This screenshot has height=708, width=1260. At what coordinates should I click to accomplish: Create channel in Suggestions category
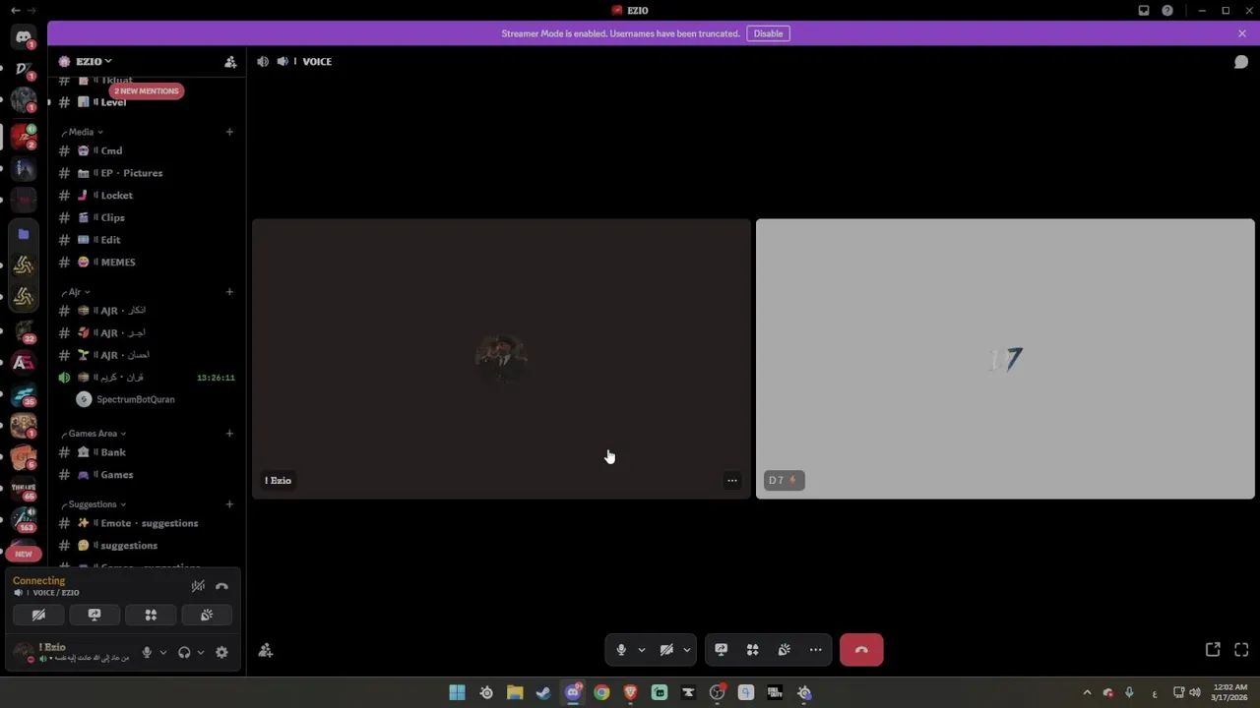(x=229, y=504)
